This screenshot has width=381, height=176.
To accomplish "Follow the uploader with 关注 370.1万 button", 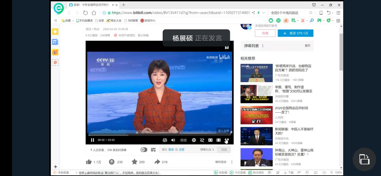I will click(295, 33).
